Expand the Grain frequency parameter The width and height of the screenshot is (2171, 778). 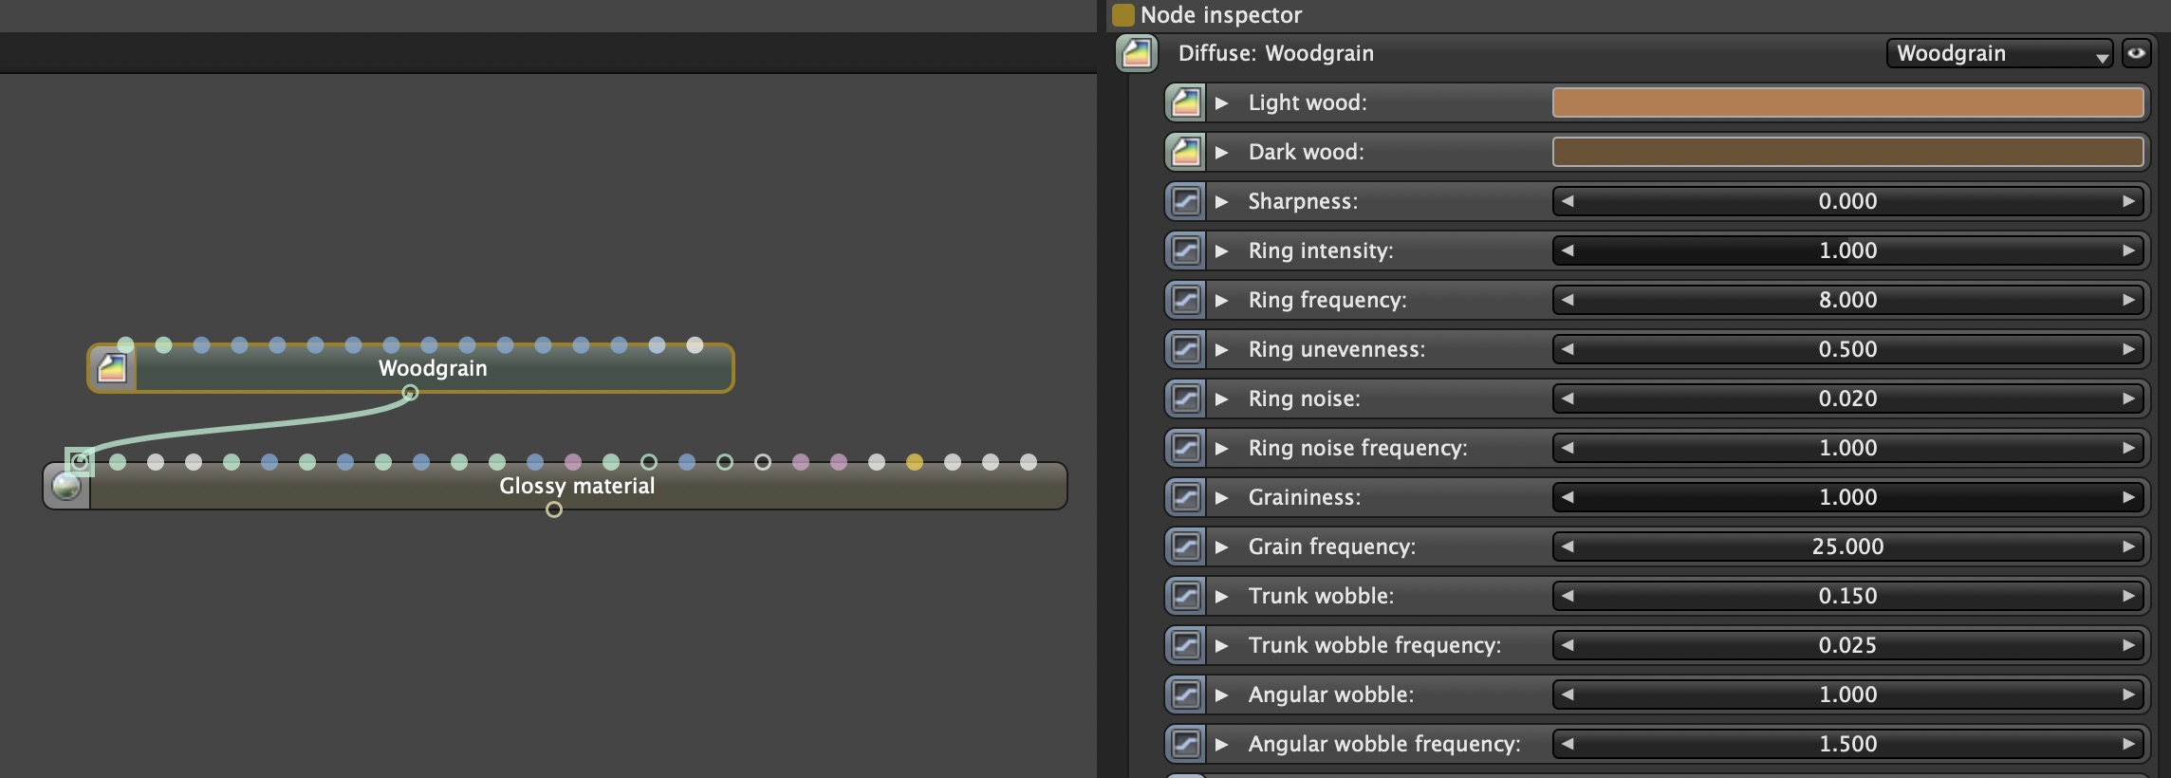pos(1222,546)
